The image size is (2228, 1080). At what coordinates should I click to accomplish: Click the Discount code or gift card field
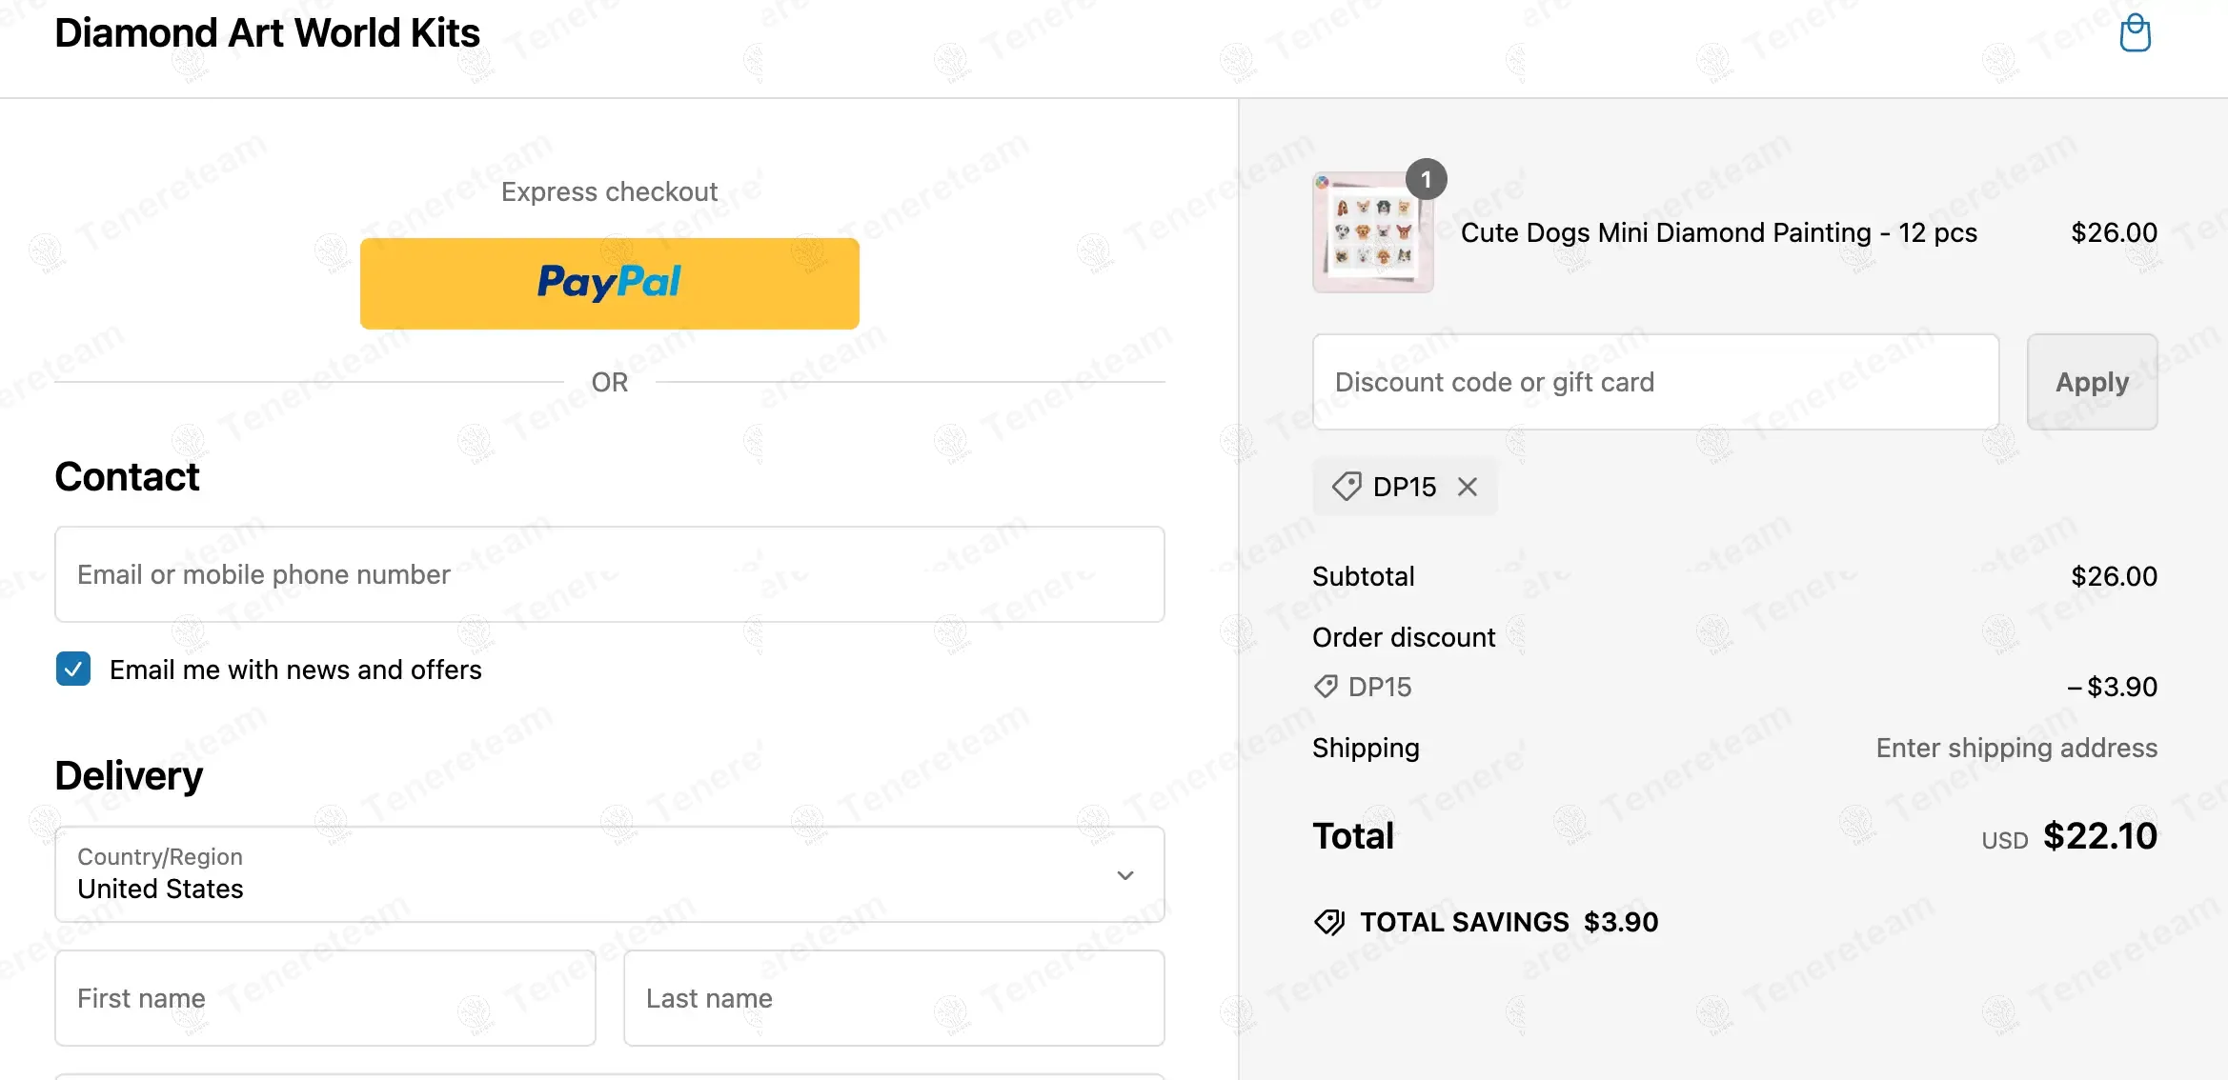(x=1655, y=382)
